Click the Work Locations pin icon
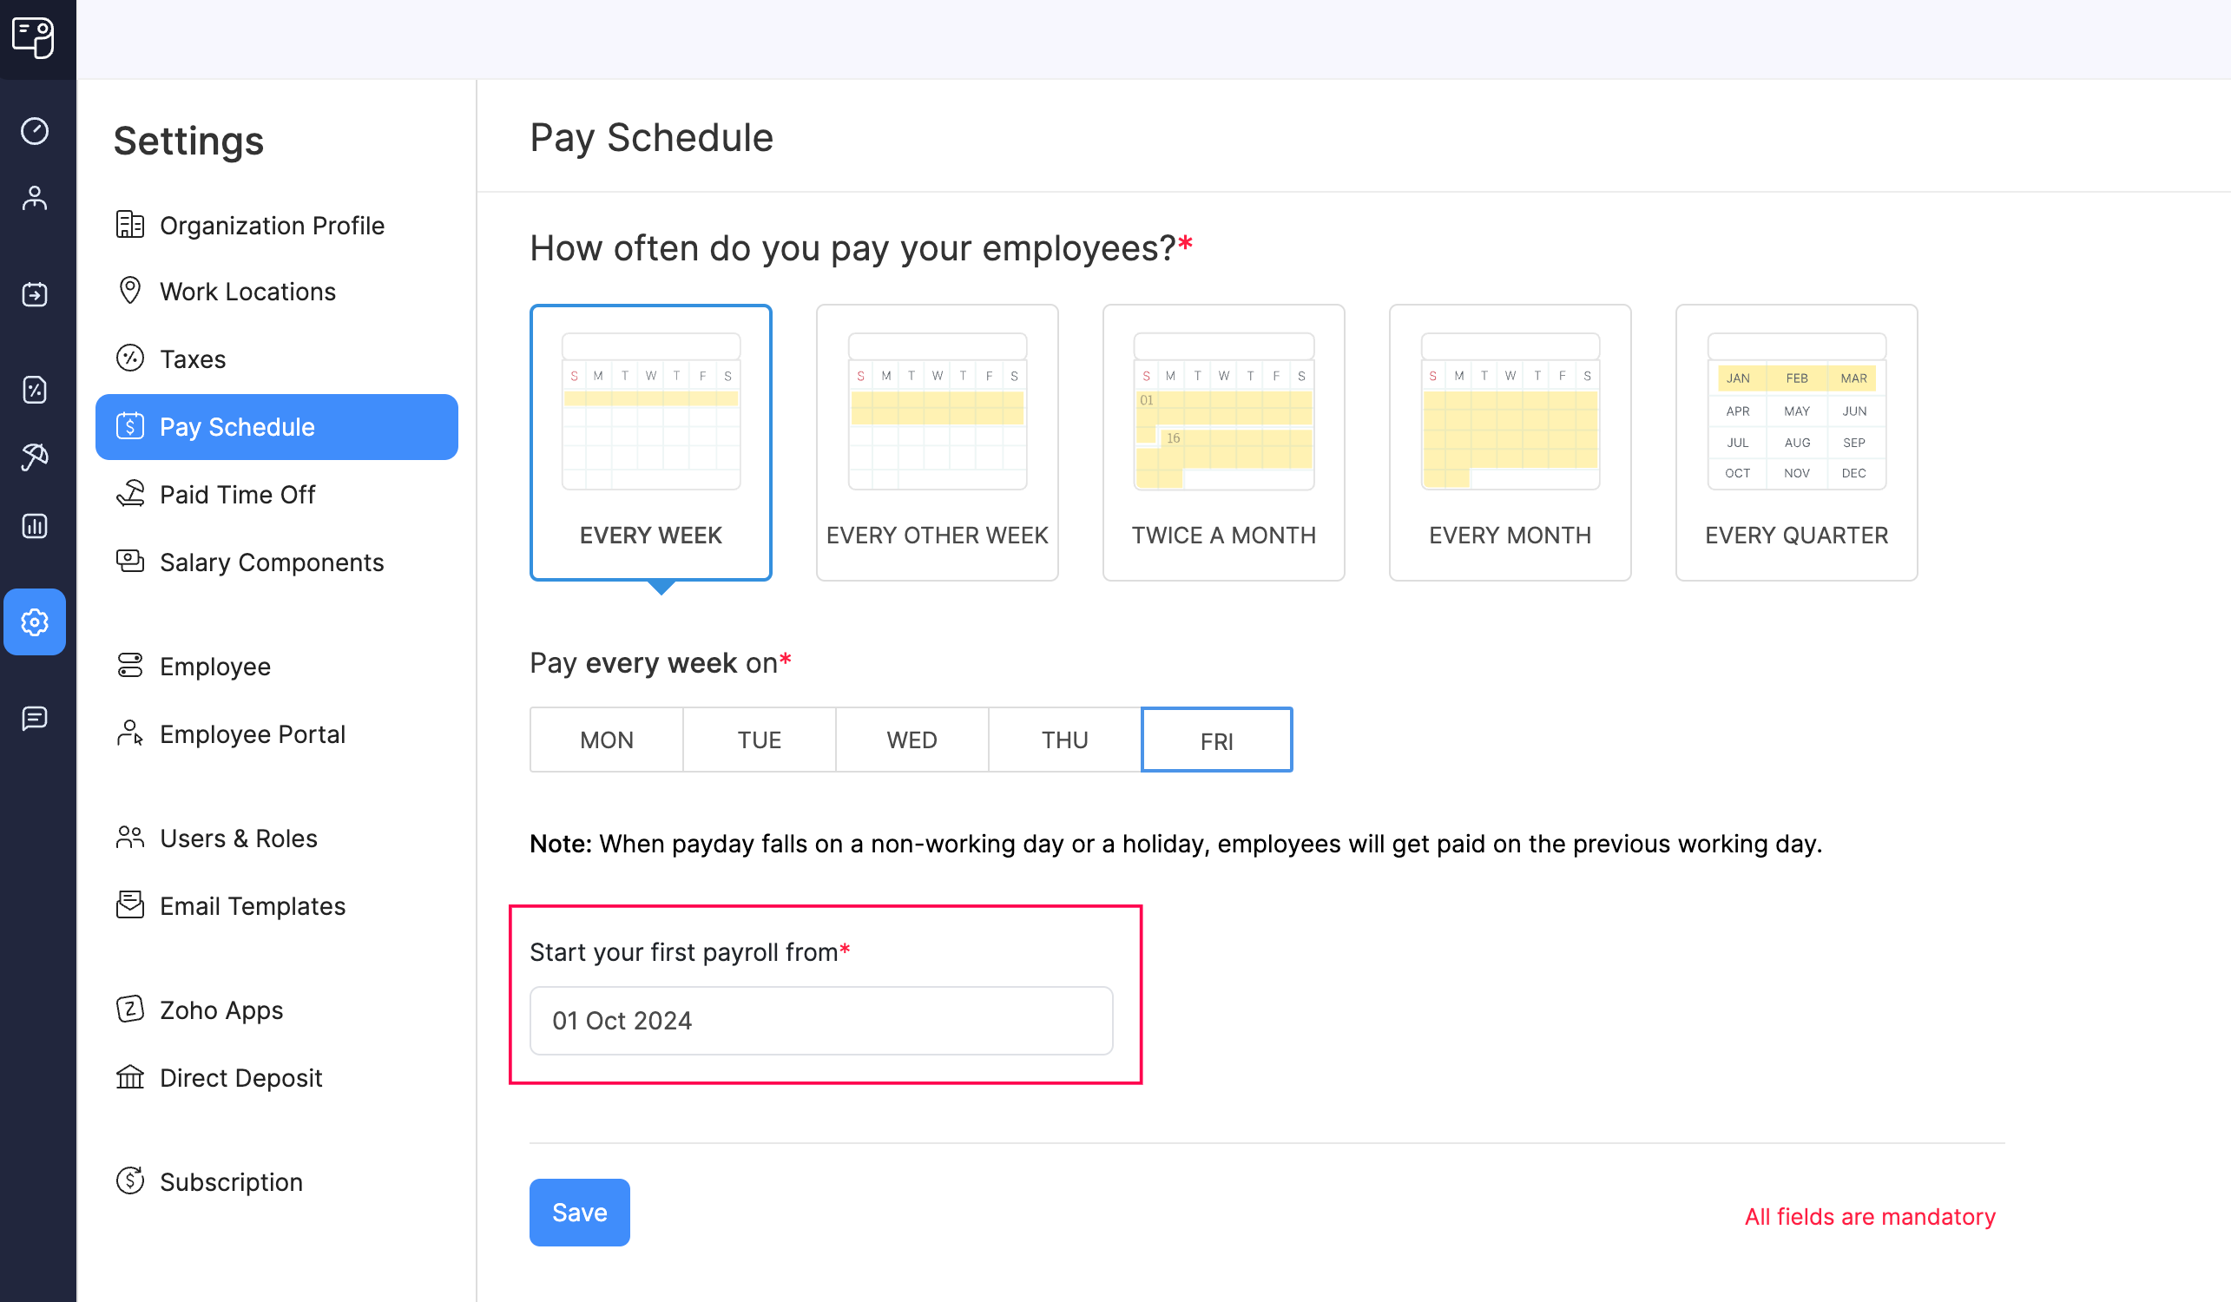Screen dimensions: 2231x1302 (132, 290)
